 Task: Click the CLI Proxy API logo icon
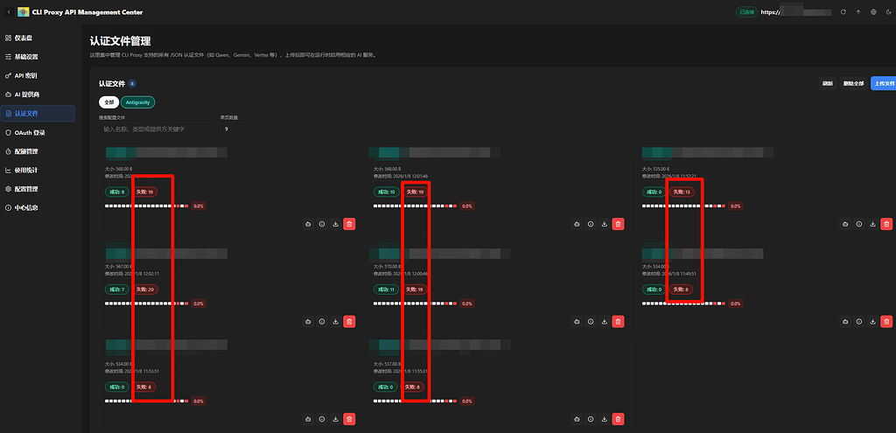pyautogui.click(x=24, y=12)
